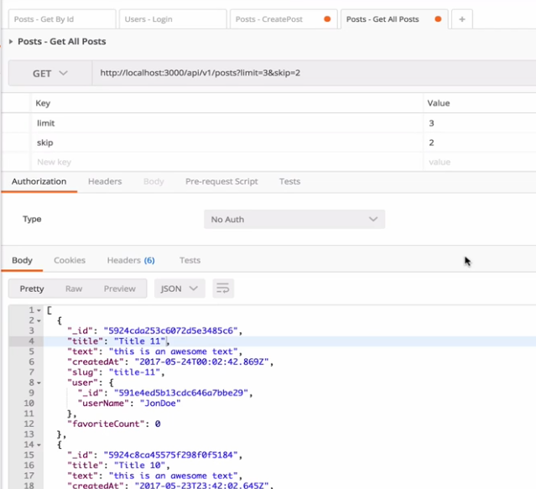
Task: Collapse the user object fold arrow on line 8
Action: [x=39, y=382]
